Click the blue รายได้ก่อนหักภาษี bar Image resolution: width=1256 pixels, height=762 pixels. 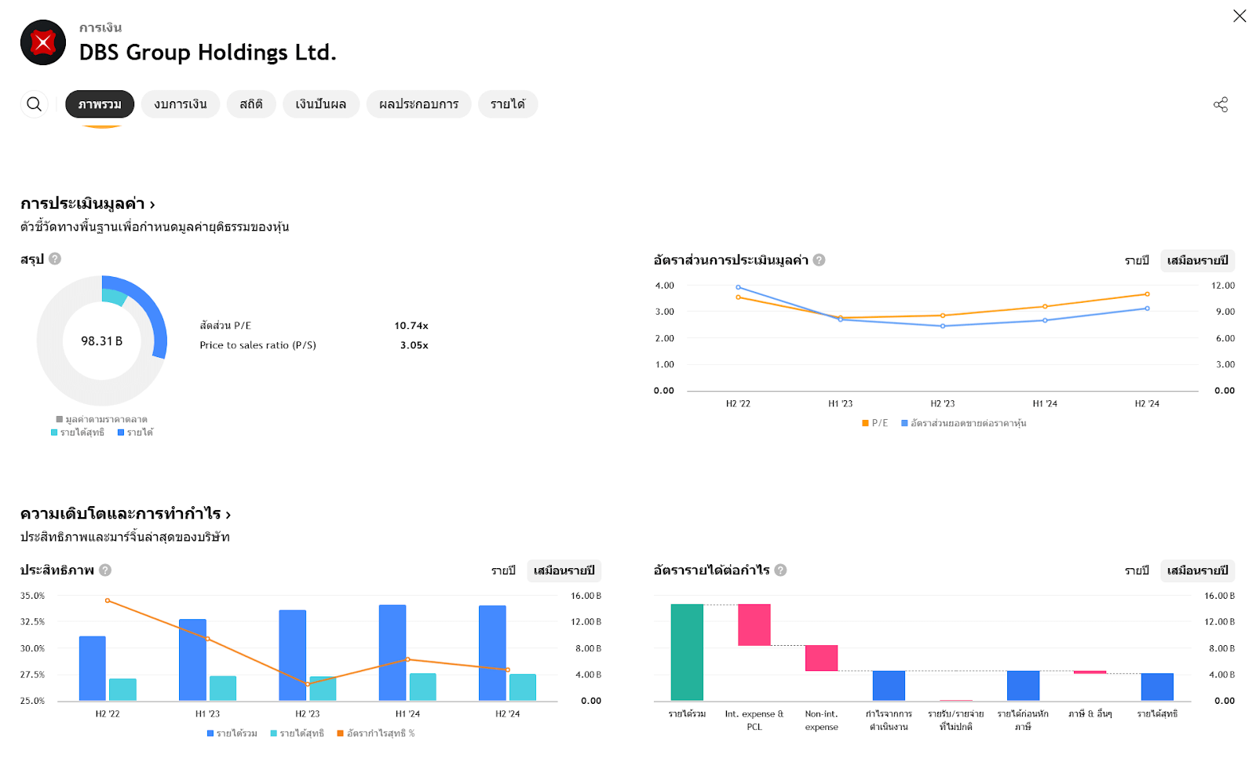(1023, 686)
